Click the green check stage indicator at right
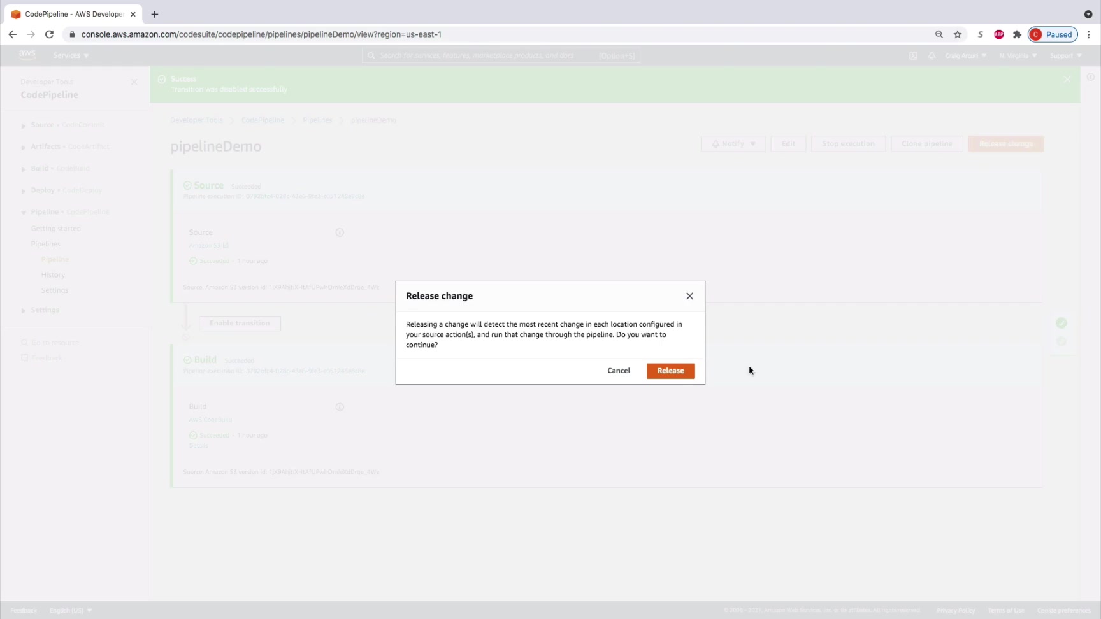Image resolution: width=1101 pixels, height=619 pixels. point(1061,323)
